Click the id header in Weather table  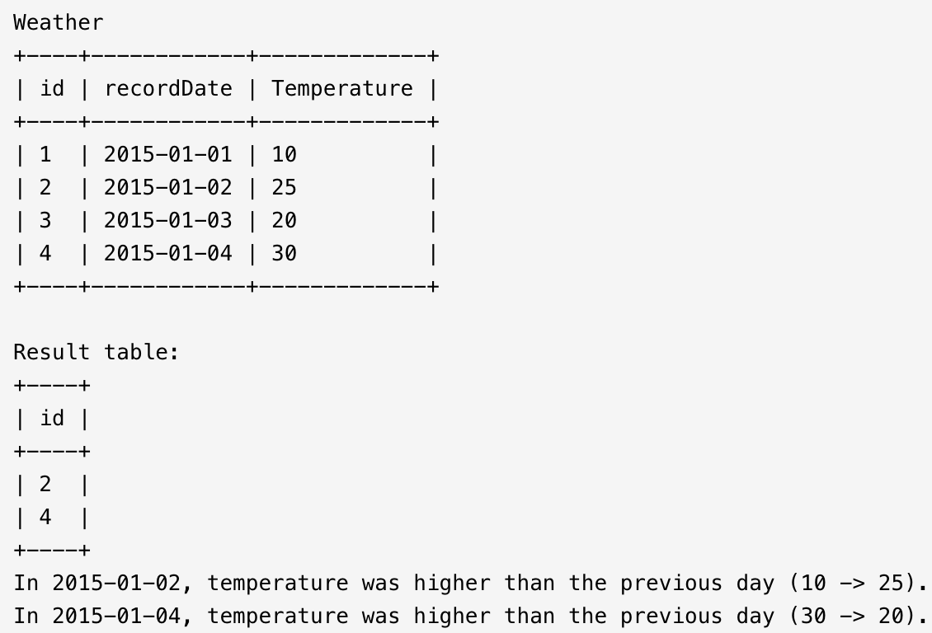tap(52, 89)
